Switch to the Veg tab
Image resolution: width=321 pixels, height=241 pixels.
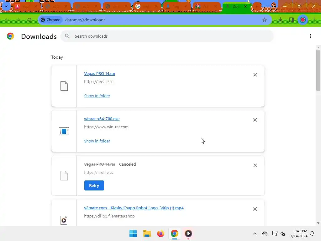click(x=176, y=7)
